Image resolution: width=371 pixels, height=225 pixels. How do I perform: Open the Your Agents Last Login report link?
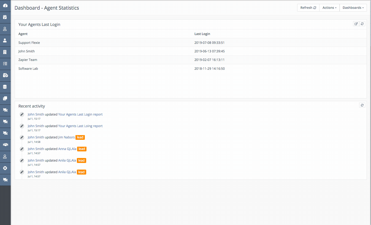pyautogui.click(x=80, y=114)
